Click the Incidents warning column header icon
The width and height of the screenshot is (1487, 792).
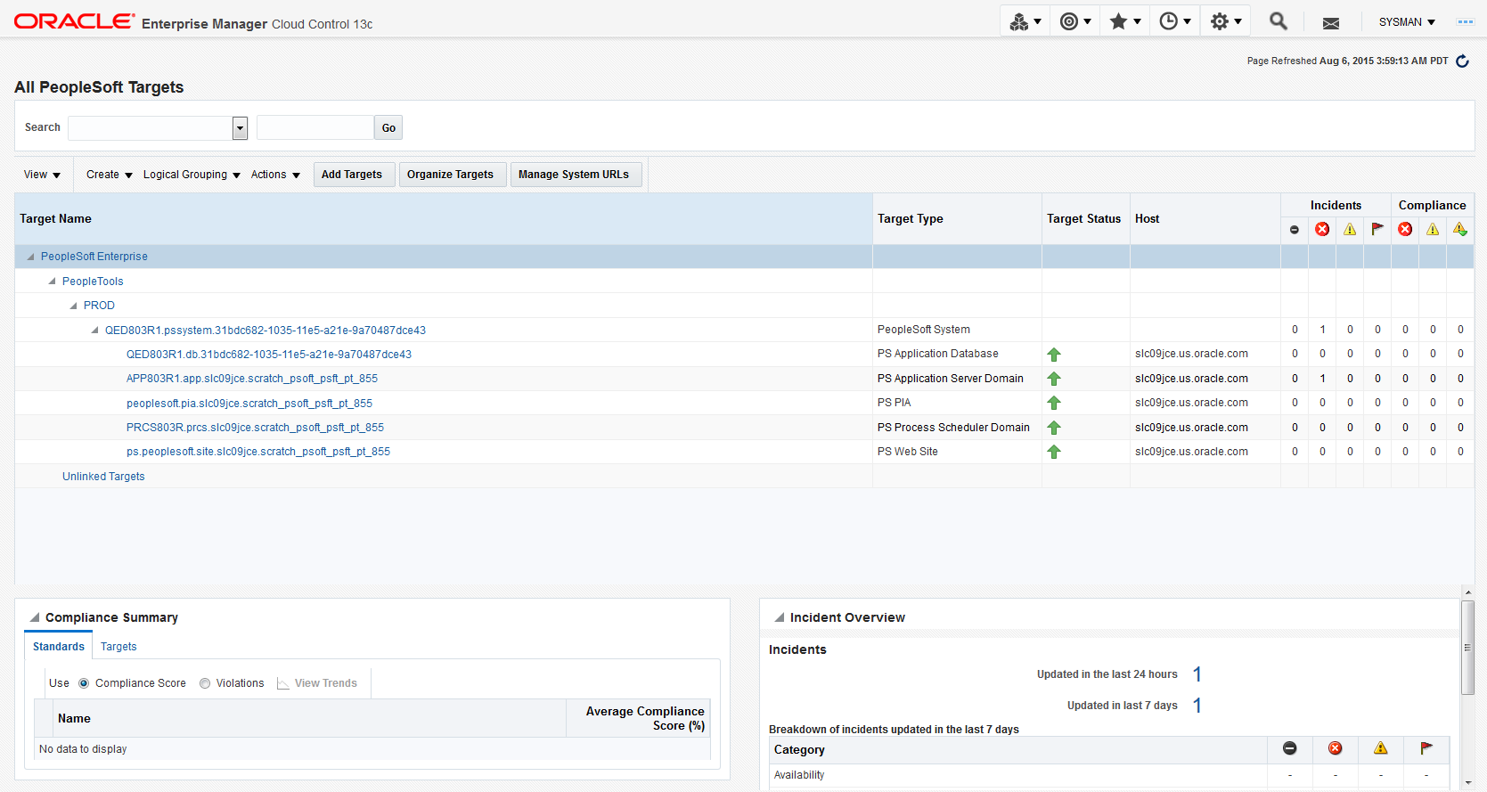(1350, 229)
